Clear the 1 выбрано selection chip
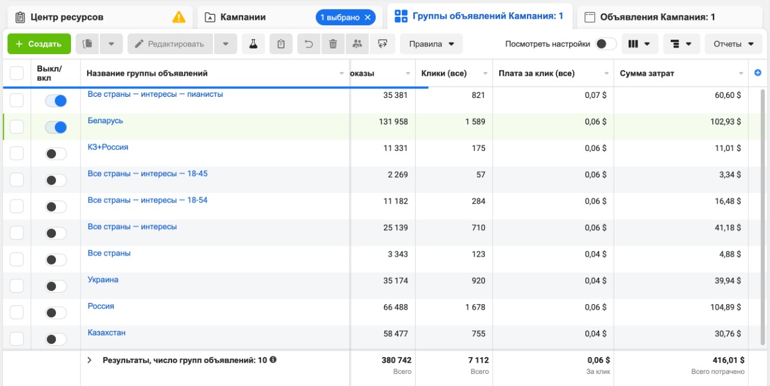This screenshot has height=386, width=770. point(368,17)
